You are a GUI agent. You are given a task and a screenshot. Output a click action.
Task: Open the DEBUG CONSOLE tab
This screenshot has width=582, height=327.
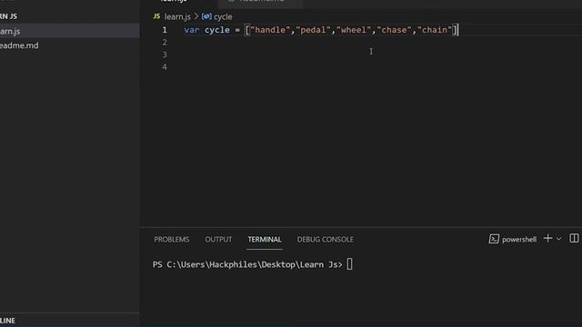[326, 240]
